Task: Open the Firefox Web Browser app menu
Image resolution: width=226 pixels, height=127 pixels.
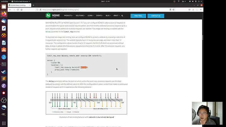Action: [x=21, y=1]
